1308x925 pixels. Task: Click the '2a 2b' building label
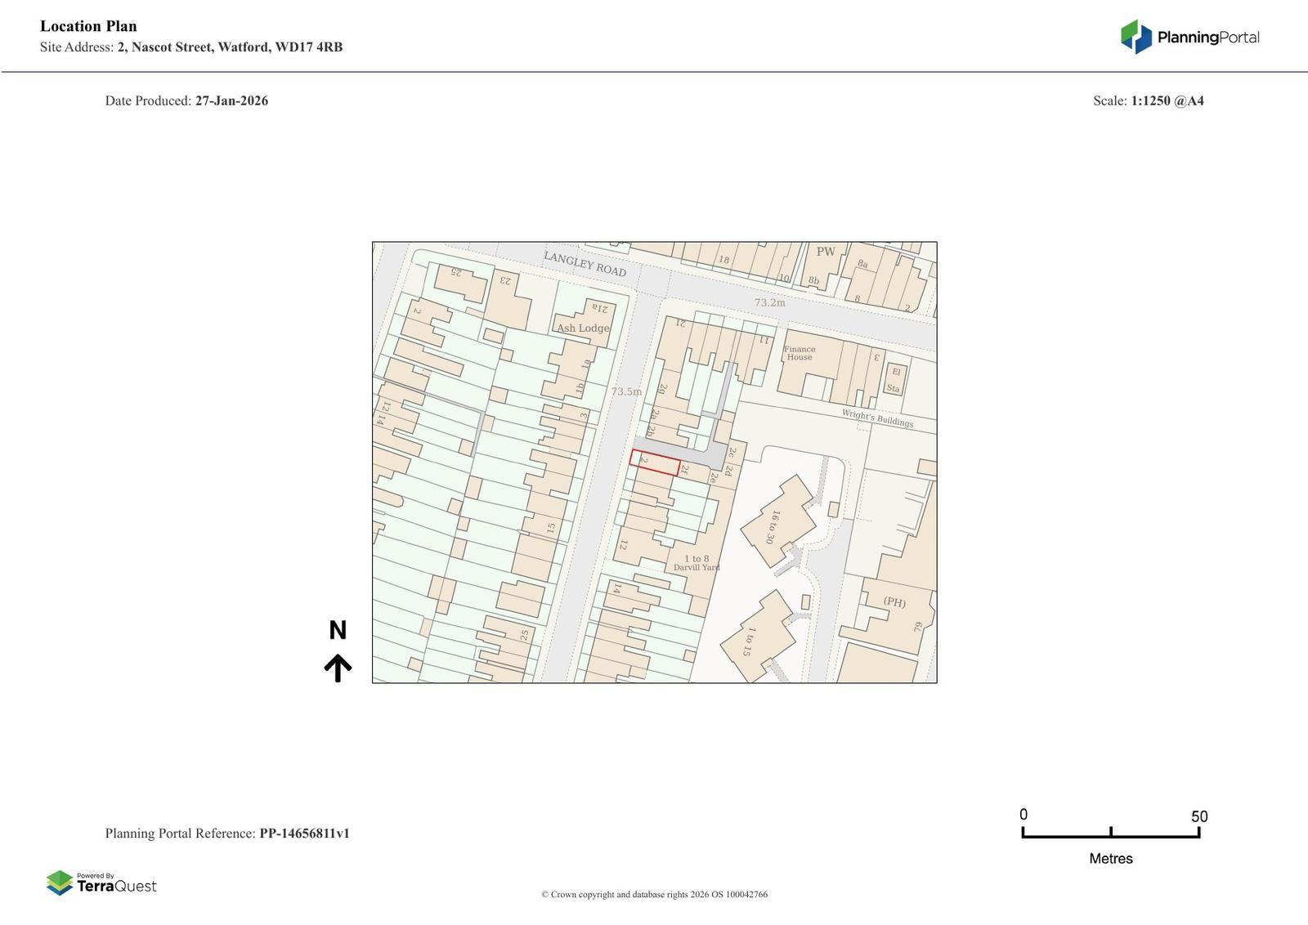tap(652, 423)
